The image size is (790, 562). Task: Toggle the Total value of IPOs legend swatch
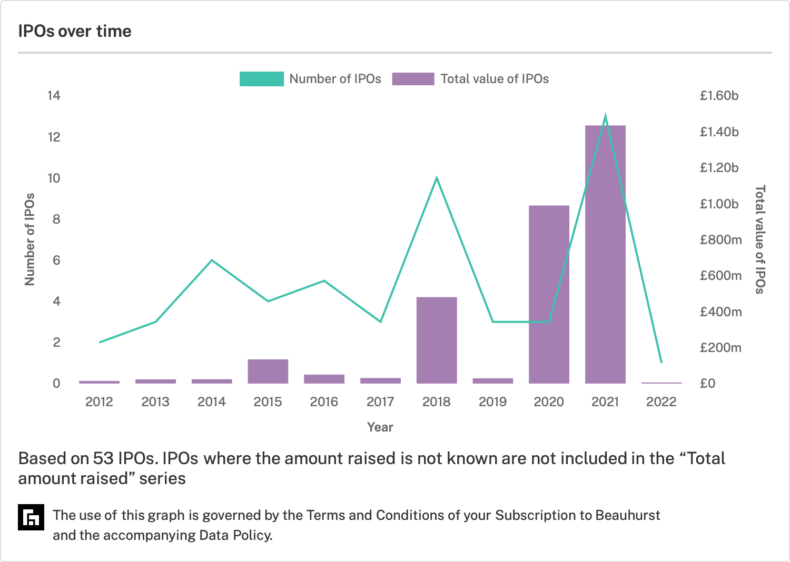pyautogui.click(x=413, y=79)
